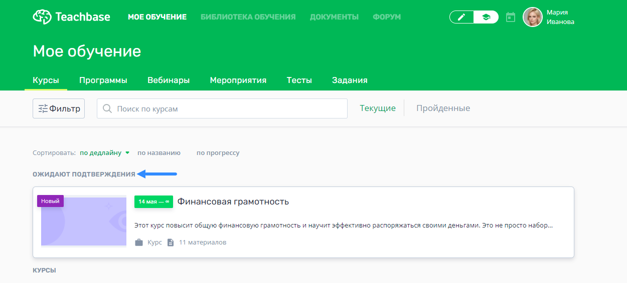Screen dimensions: 627x283
Task: Focus the Поиск по курсам field
Action: coord(222,108)
